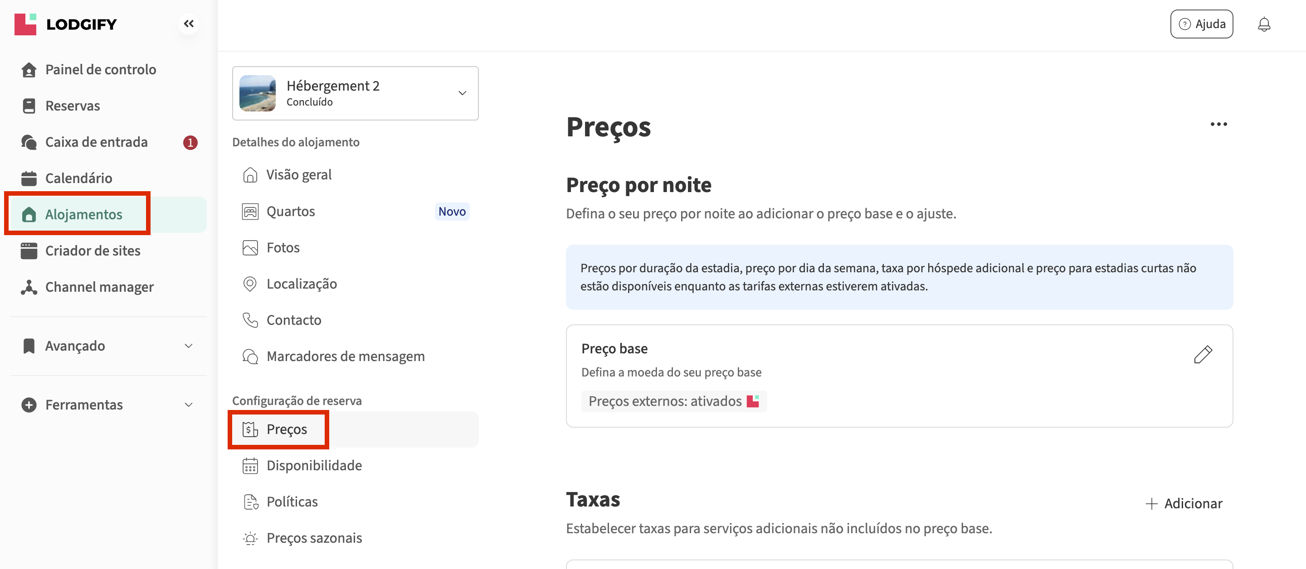Select Disponibilidade menu item
The height and width of the screenshot is (569, 1306).
pyautogui.click(x=314, y=465)
